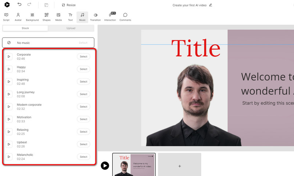Select the Background tool icon

32,17
